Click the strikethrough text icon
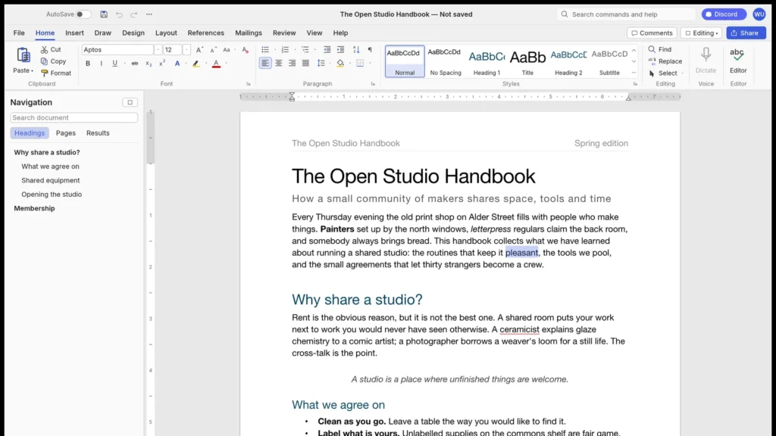 135,64
